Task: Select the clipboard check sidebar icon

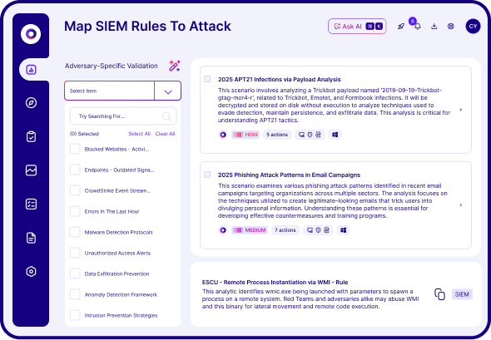Action: tap(31, 136)
